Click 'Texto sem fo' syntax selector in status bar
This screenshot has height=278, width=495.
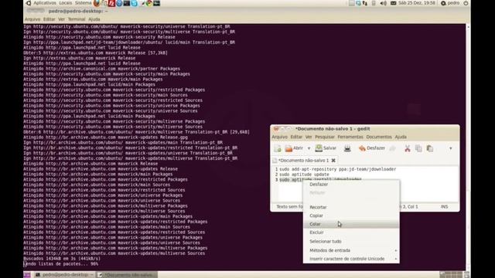(x=289, y=207)
